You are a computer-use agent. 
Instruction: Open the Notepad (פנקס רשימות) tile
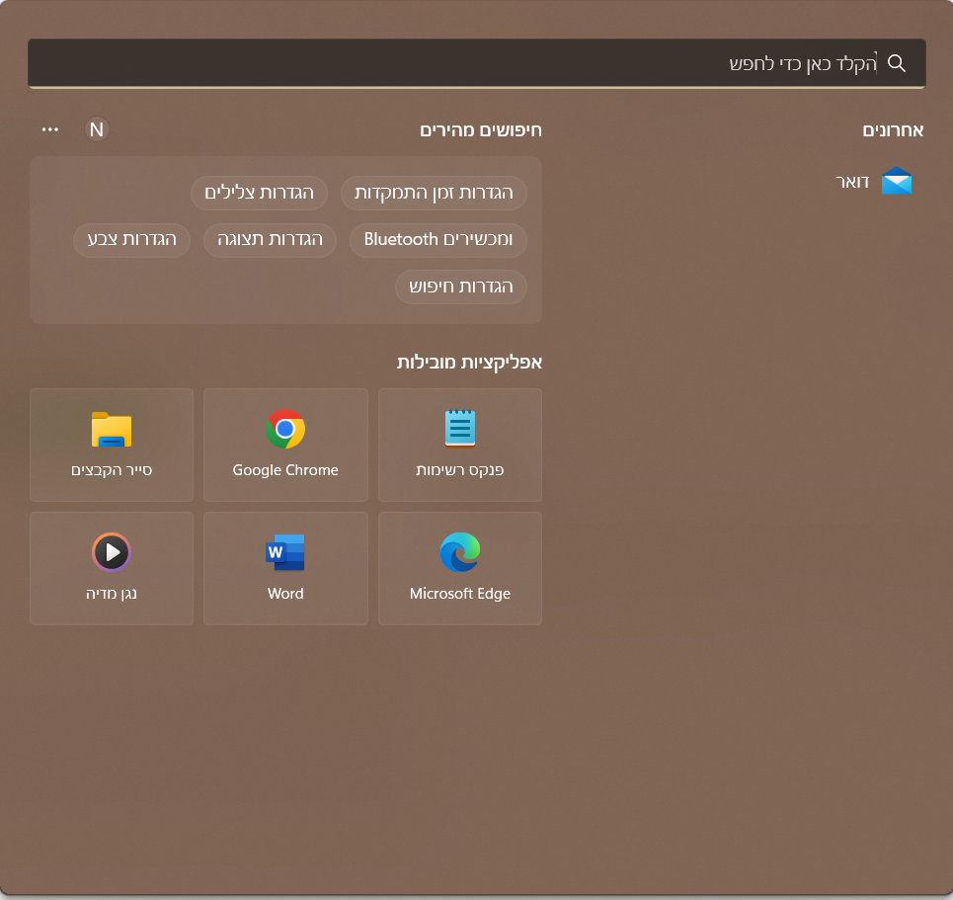click(460, 445)
